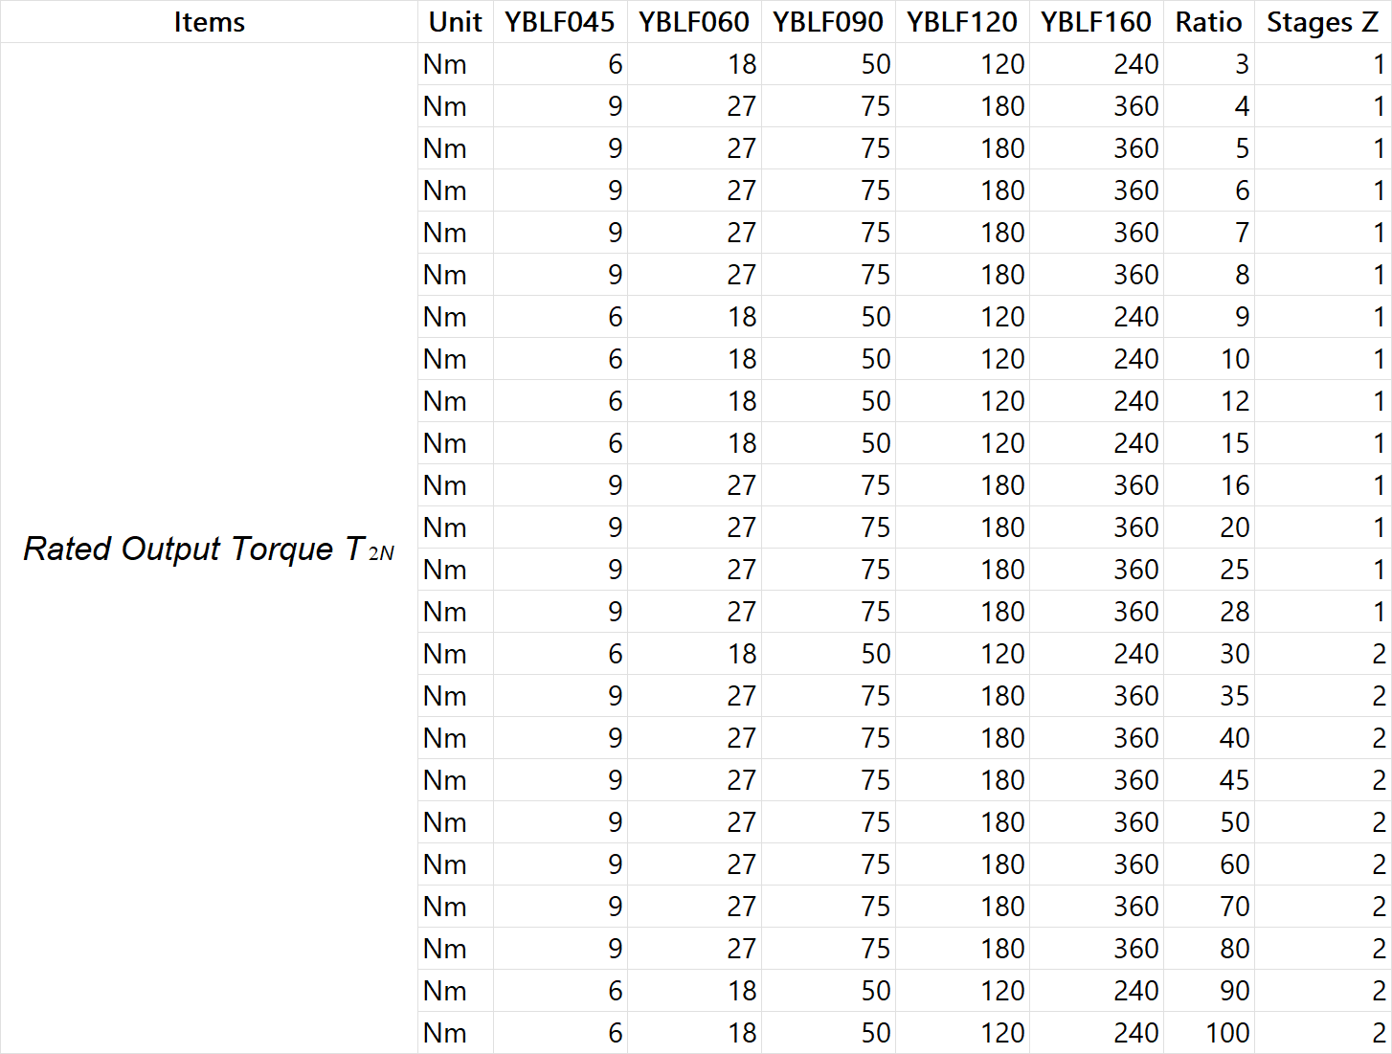Select the Ratio cell showing 28
1392x1054 pixels.
coord(1209,612)
